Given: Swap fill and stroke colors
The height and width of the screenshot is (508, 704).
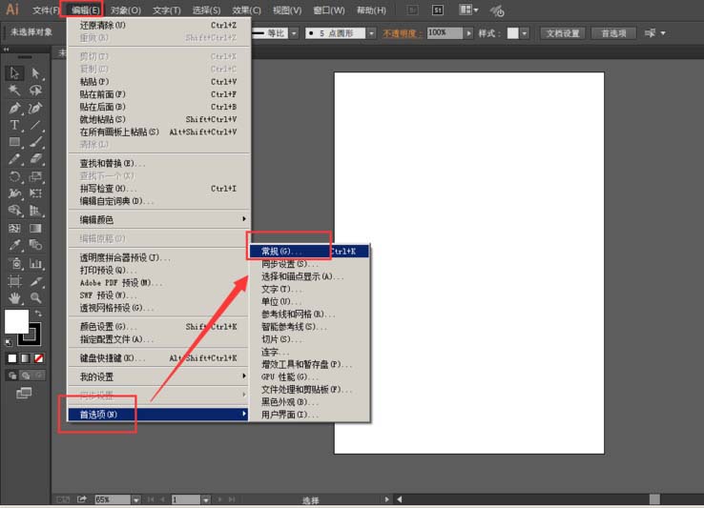Looking at the screenshot, I should click(38, 314).
